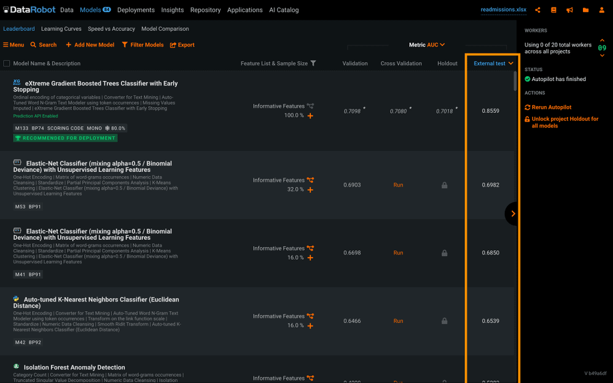Select the Leaderboard sub-tab

pyautogui.click(x=19, y=29)
